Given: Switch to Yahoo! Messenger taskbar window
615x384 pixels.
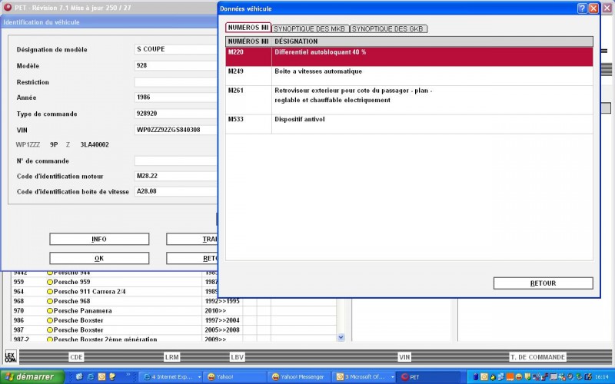Looking at the screenshot, I should pos(299,377).
